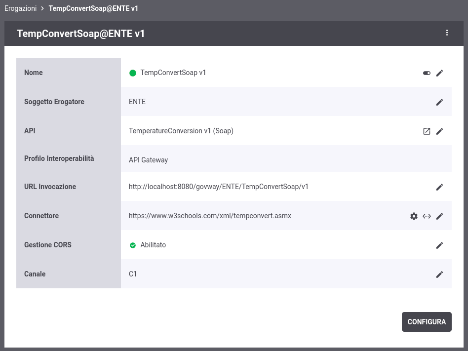Click the pencil icon in API row
Viewport: 468px width, 351px height.
point(439,131)
